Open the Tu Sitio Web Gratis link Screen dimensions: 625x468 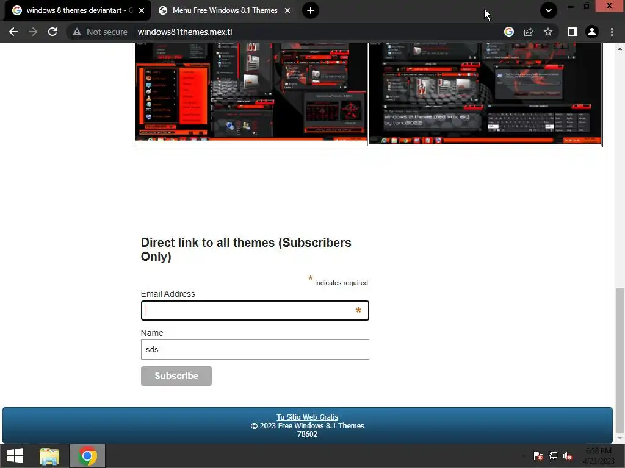[x=308, y=417]
